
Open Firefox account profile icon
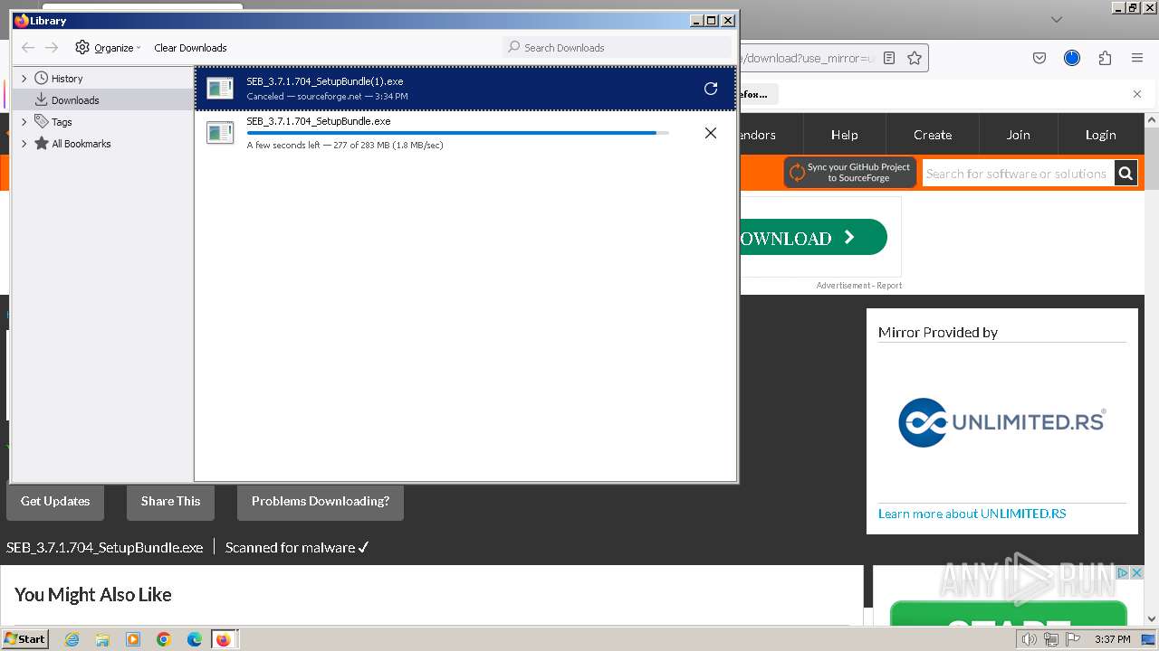(x=1072, y=58)
